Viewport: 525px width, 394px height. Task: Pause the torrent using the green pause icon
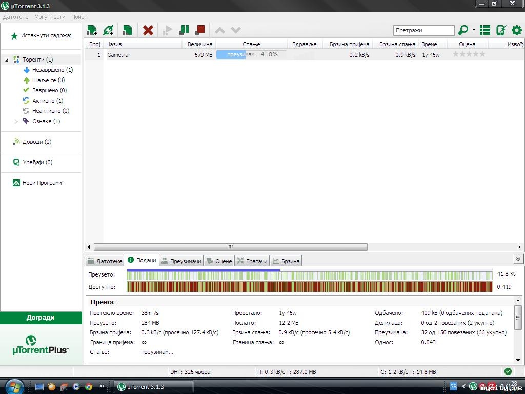coord(184,30)
